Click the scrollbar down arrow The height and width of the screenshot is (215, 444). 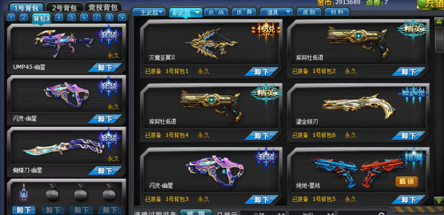coord(438,201)
